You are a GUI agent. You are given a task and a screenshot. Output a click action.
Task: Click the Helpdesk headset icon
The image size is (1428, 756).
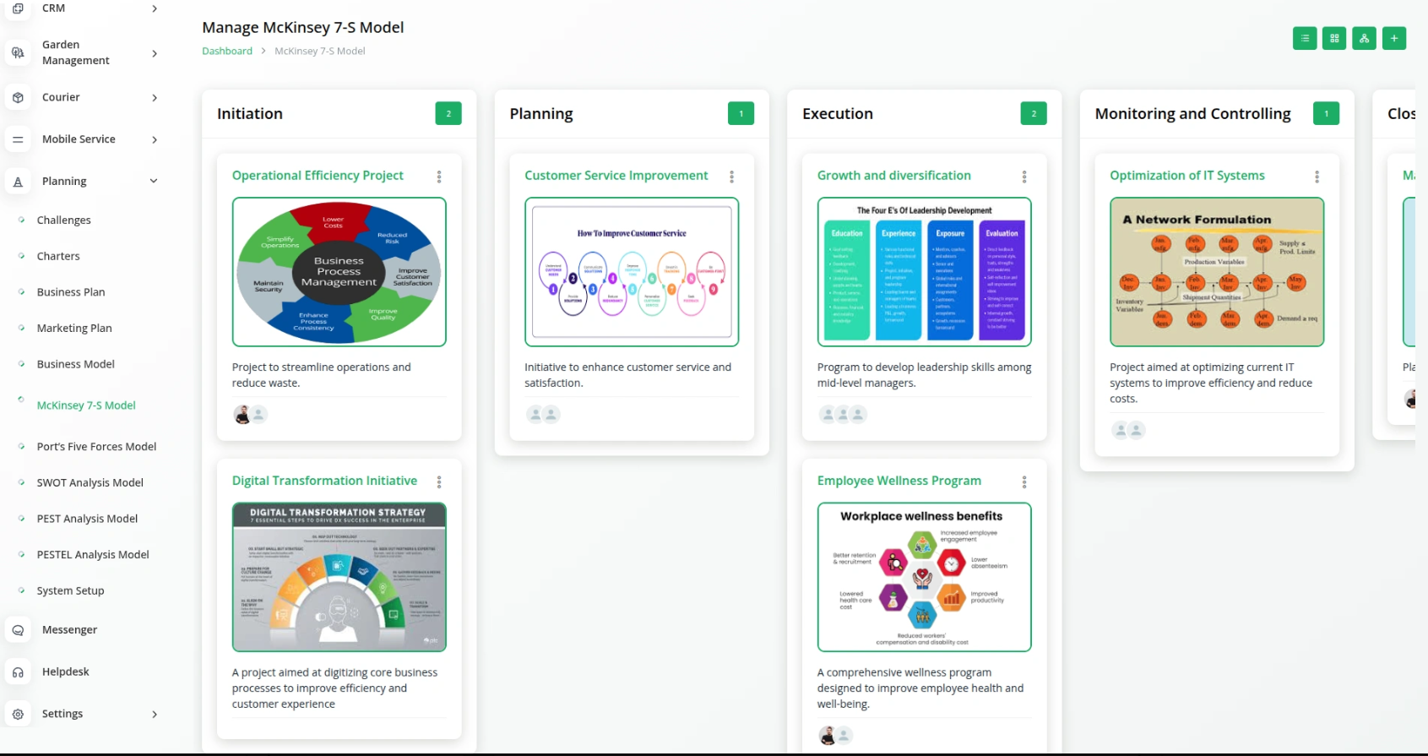coord(18,672)
